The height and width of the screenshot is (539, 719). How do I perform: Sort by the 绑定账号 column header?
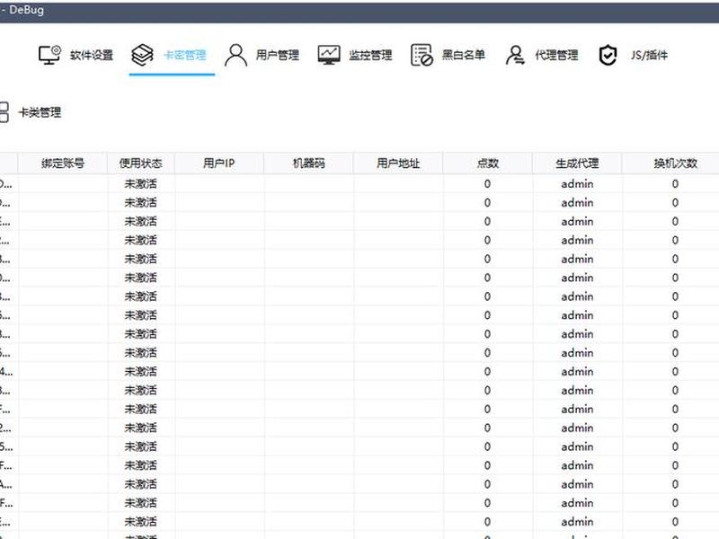pyautogui.click(x=63, y=163)
